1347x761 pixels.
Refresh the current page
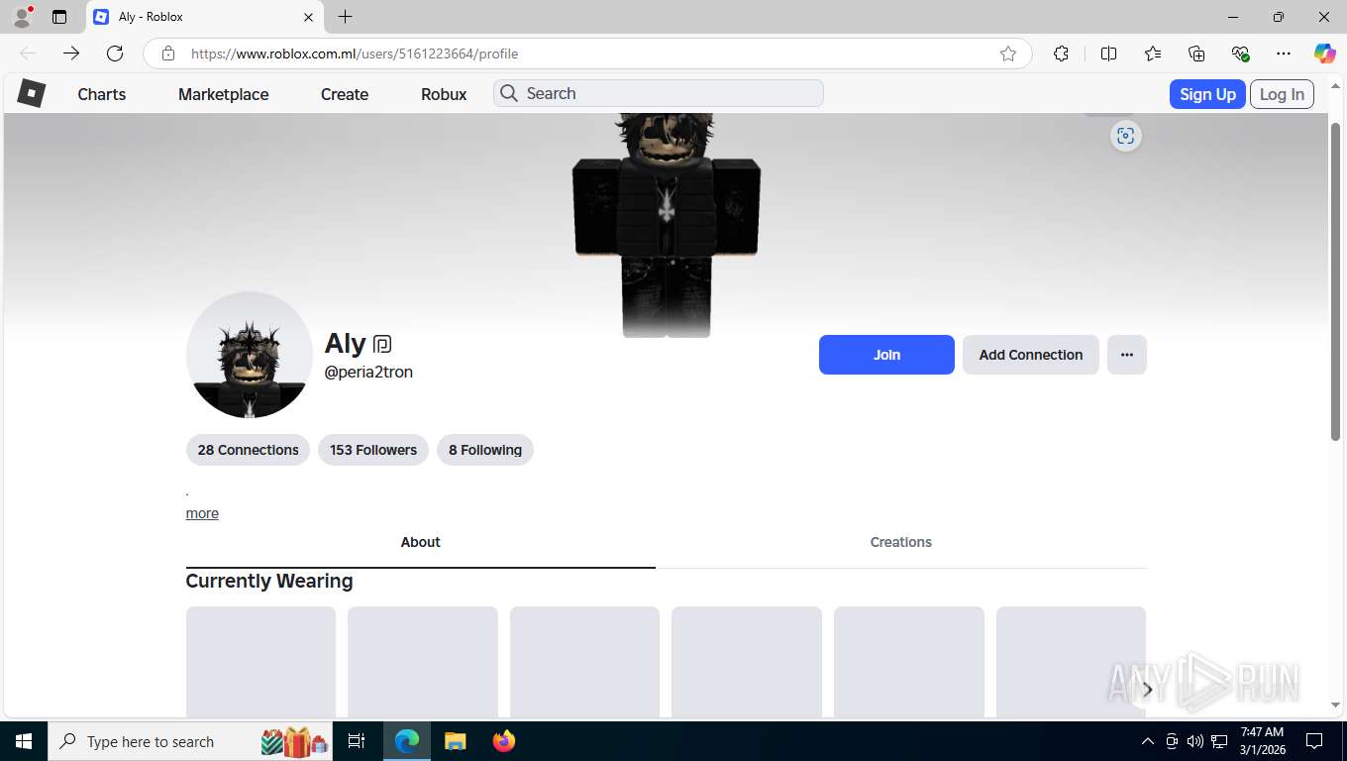tap(115, 54)
